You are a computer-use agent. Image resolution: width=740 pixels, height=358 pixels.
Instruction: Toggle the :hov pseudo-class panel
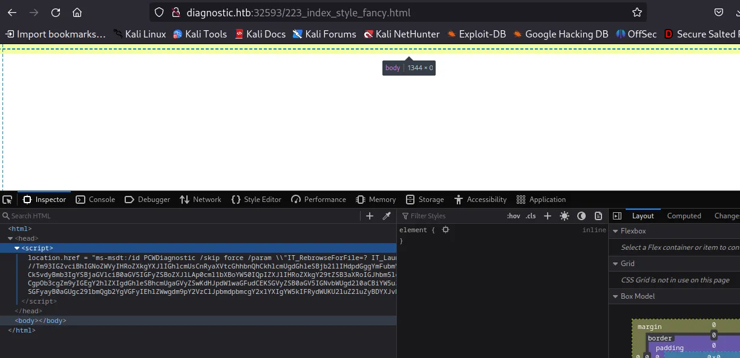click(513, 216)
